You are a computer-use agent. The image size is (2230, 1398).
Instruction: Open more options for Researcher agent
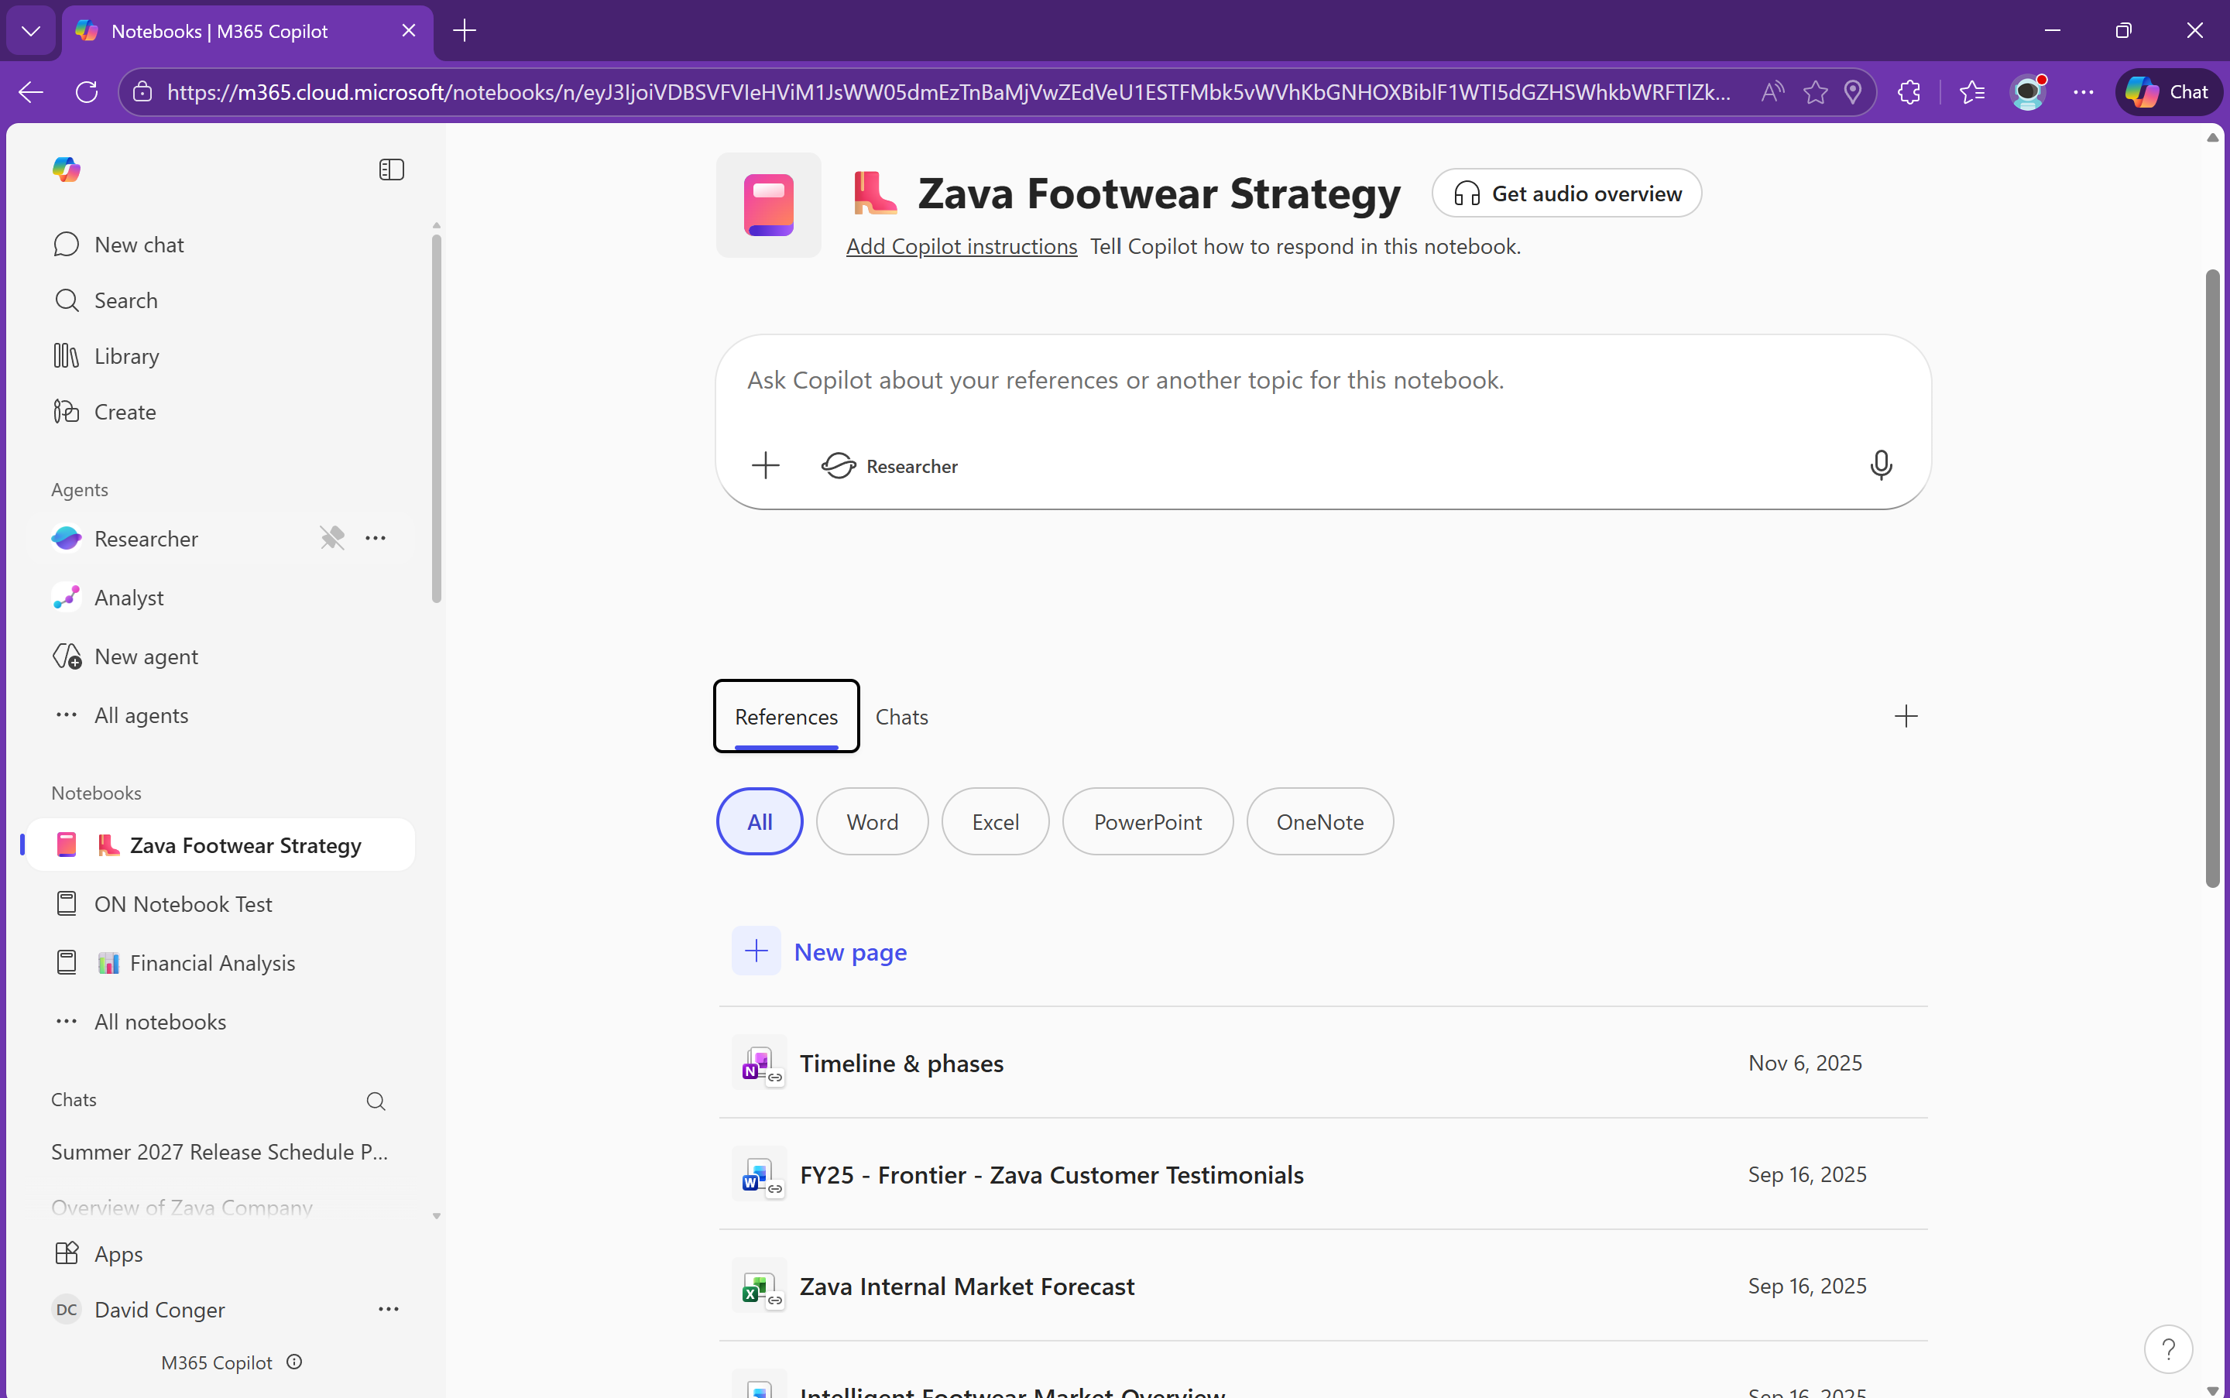point(376,538)
